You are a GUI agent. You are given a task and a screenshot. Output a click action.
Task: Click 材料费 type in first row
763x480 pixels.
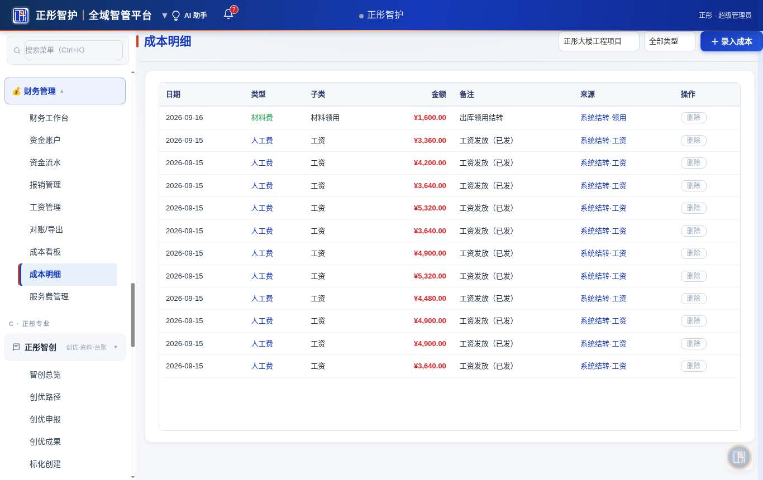tap(262, 118)
